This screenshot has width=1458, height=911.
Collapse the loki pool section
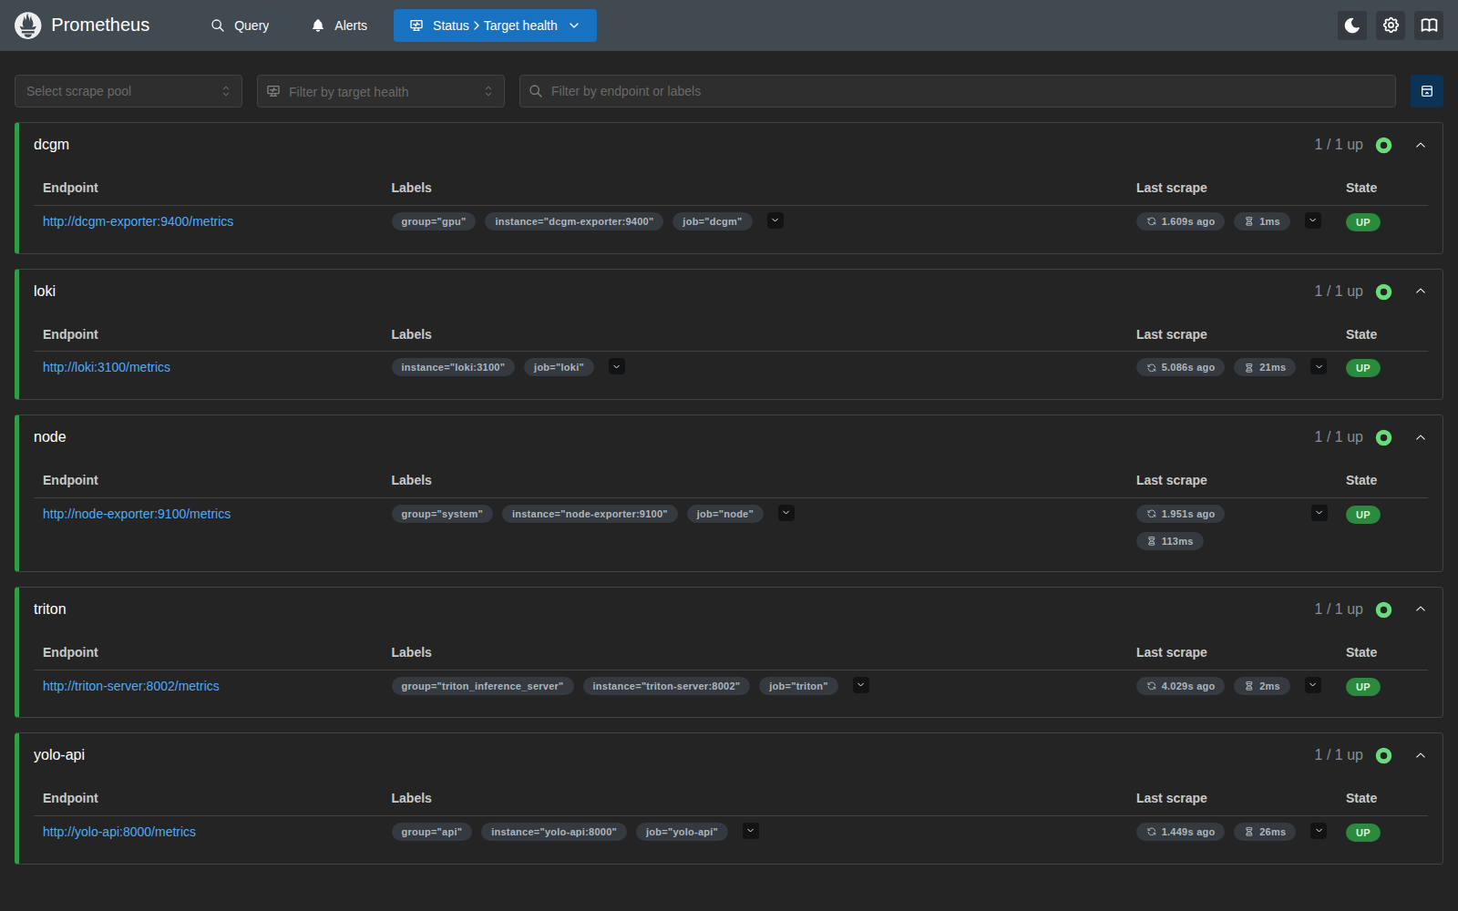click(1421, 292)
